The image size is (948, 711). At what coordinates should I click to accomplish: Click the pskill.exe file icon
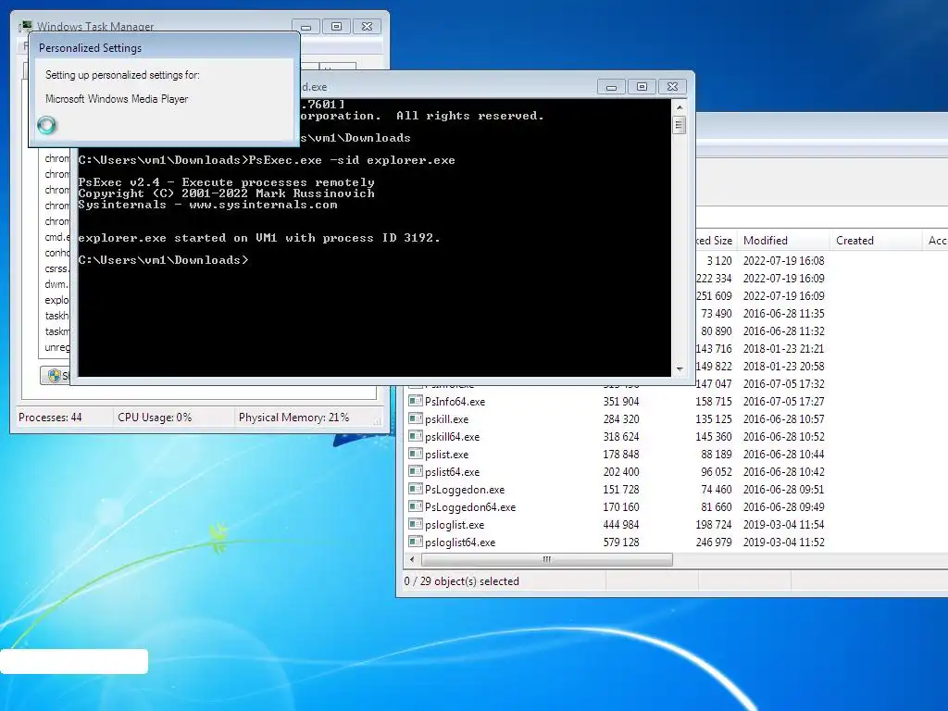pyautogui.click(x=415, y=418)
